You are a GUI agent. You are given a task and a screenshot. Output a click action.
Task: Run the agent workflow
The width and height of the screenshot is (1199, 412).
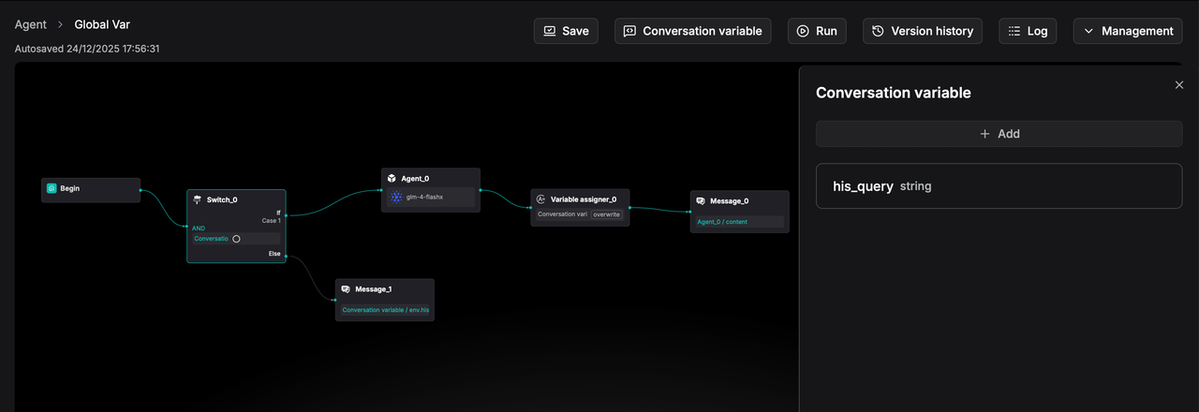[x=816, y=31]
